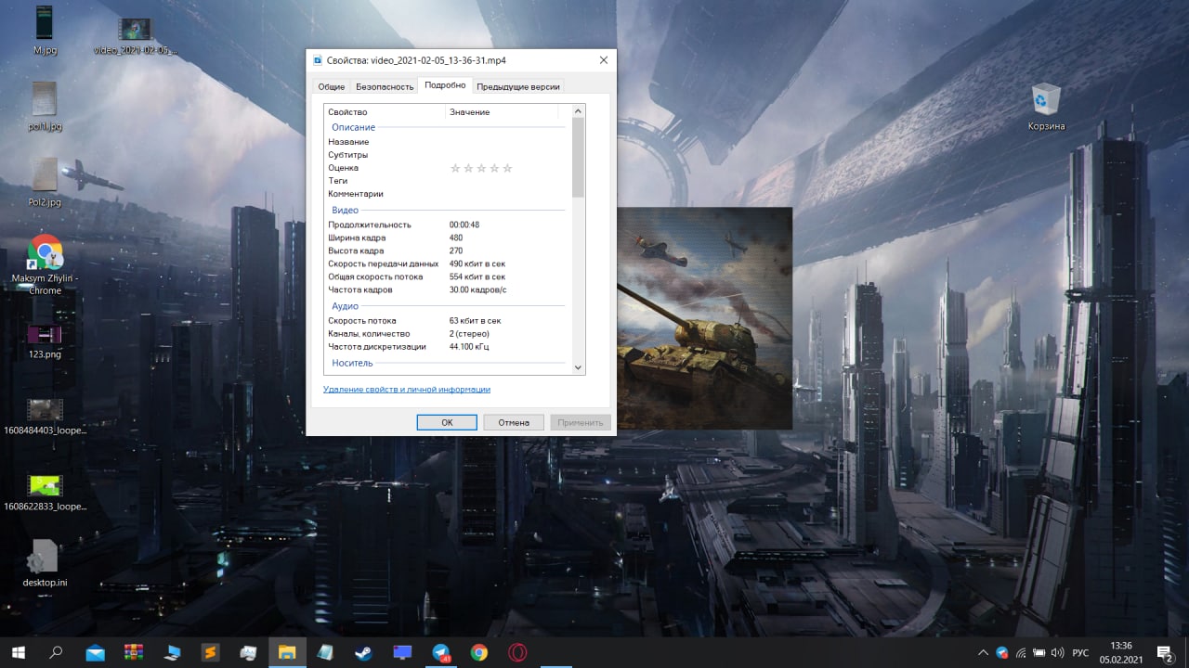The width and height of the screenshot is (1189, 668).
Task: Select the pol1.jpg desktop icon
Action: pos(45,106)
